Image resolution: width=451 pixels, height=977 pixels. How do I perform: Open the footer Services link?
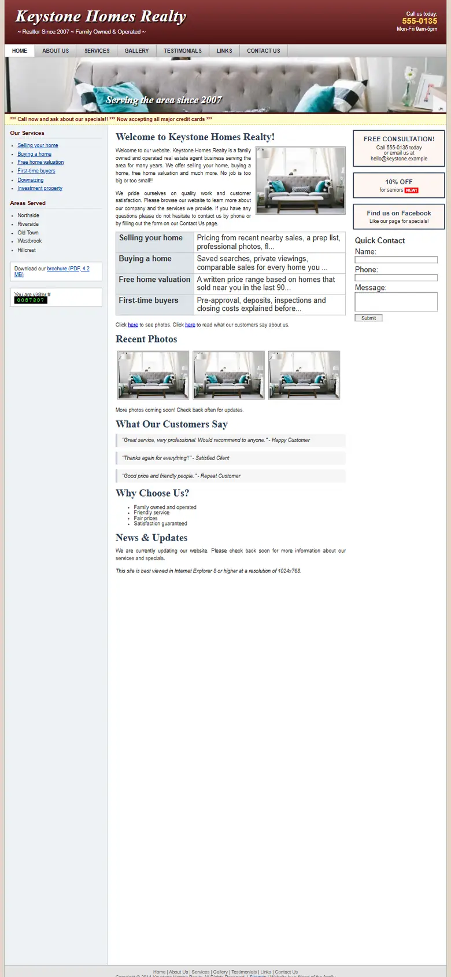[x=201, y=972]
